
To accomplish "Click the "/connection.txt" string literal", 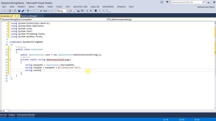I will (x=69, y=68).
